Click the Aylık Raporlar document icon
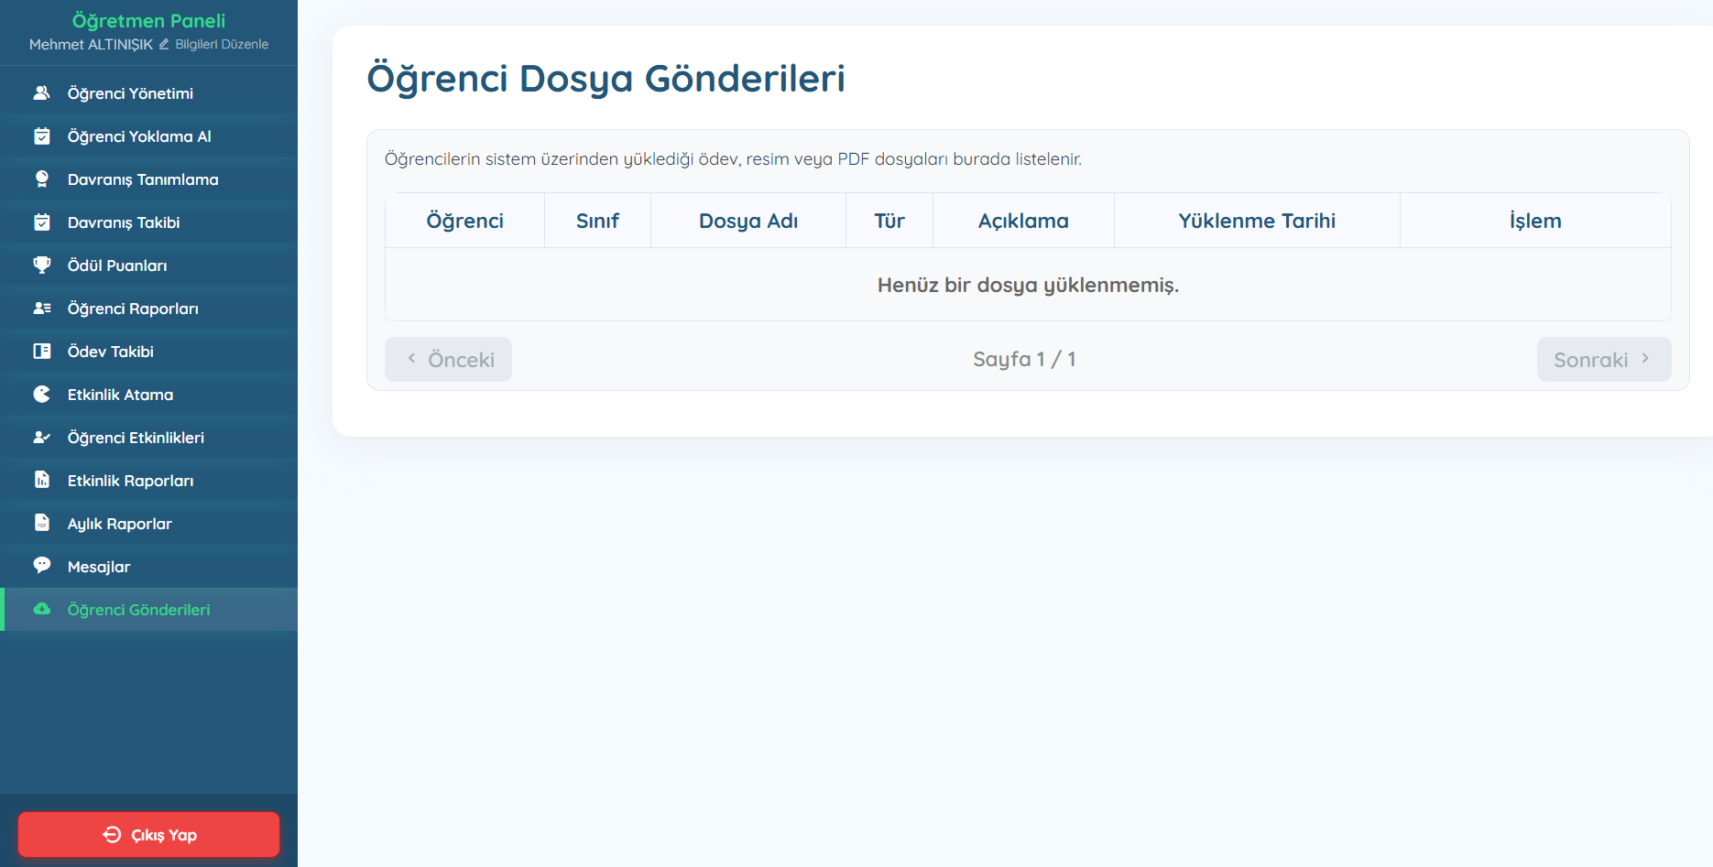The image size is (1713, 867). (42, 523)
